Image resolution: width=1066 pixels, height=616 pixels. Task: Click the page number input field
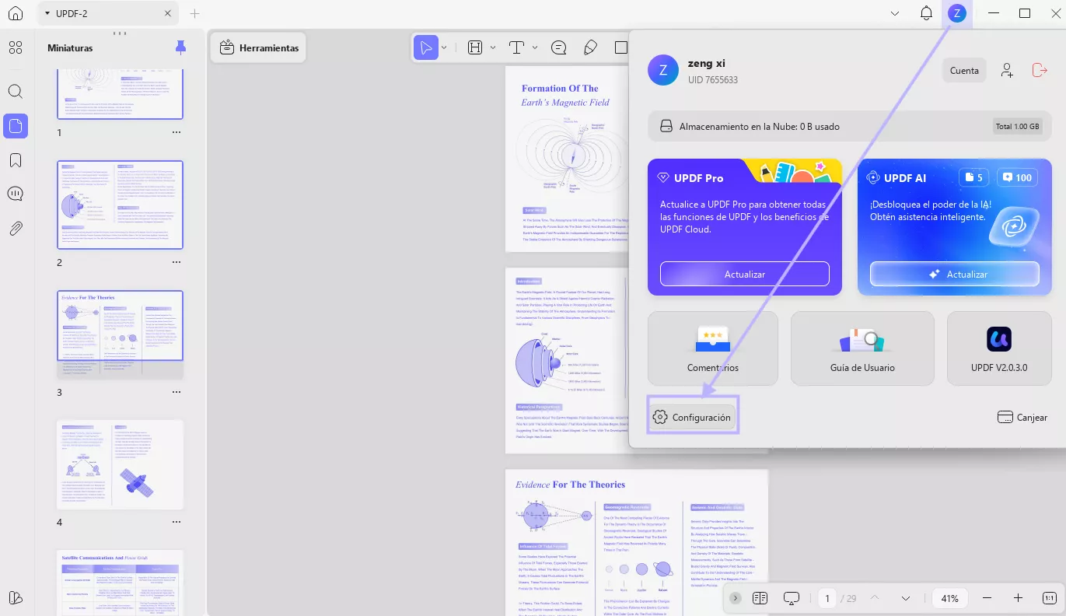point(827,598)
